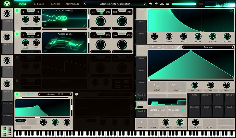Toggle oscillator 2 power button
The height and width of the screenshot is (138, 236).
pos(17,34)
